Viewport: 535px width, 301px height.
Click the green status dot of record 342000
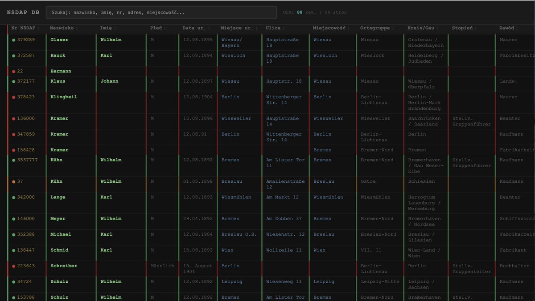[14, 197]
